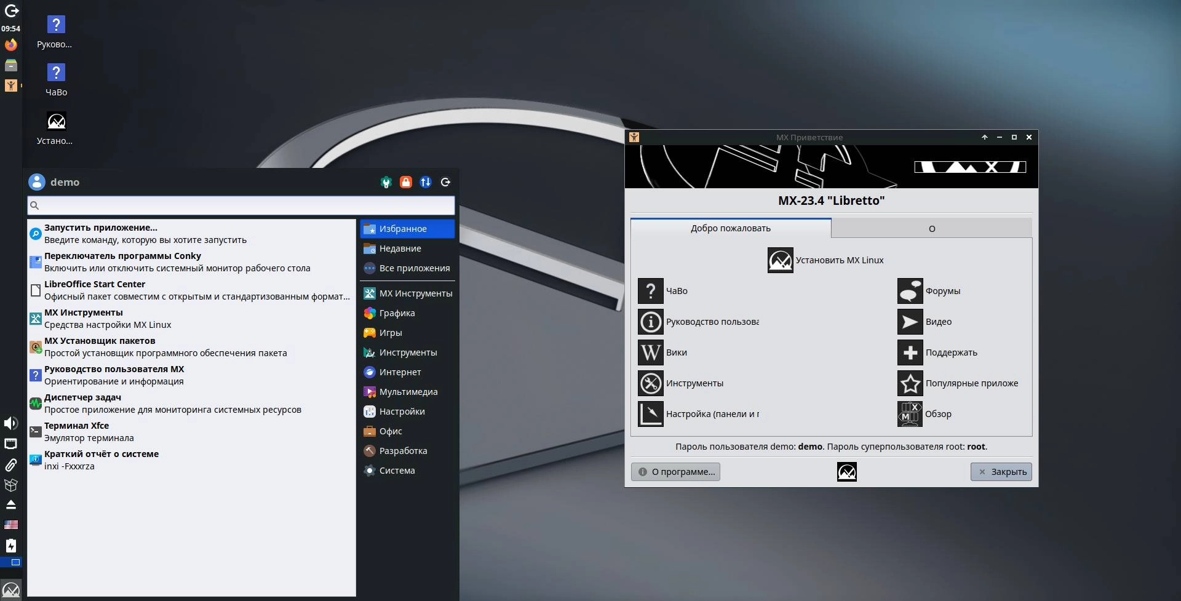This screenshot has width=1181, height=601.
Task: Click the switch user icon in menu header
Action: tap(426, 182)
